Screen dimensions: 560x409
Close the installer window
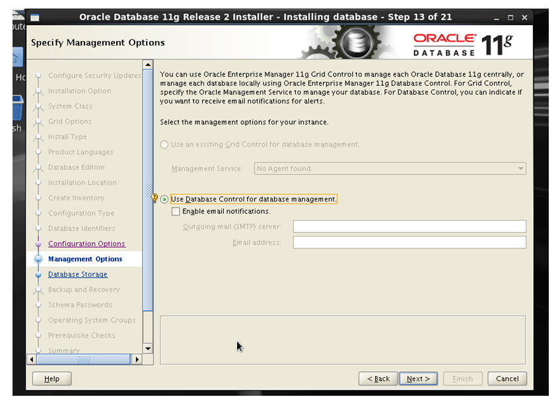524,17
